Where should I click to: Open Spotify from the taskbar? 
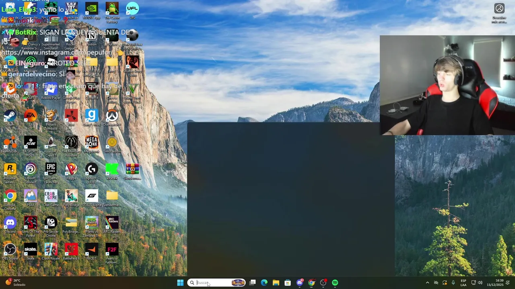[335, 283]
